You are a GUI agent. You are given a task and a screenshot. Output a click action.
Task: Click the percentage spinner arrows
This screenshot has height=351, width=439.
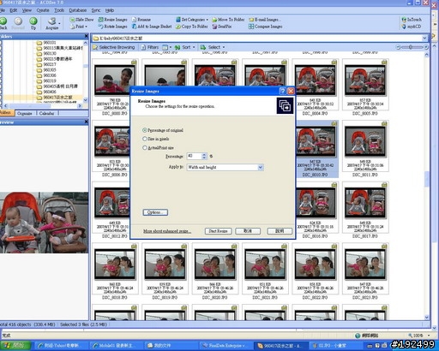coord(204,156)
